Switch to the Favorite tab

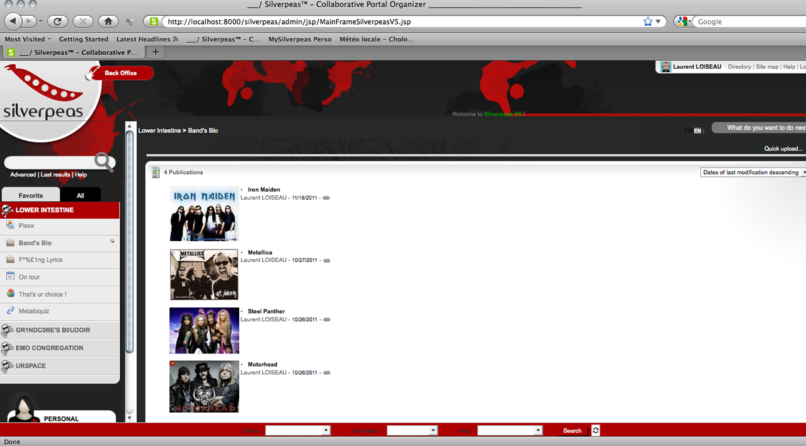(x=31, y=195)
